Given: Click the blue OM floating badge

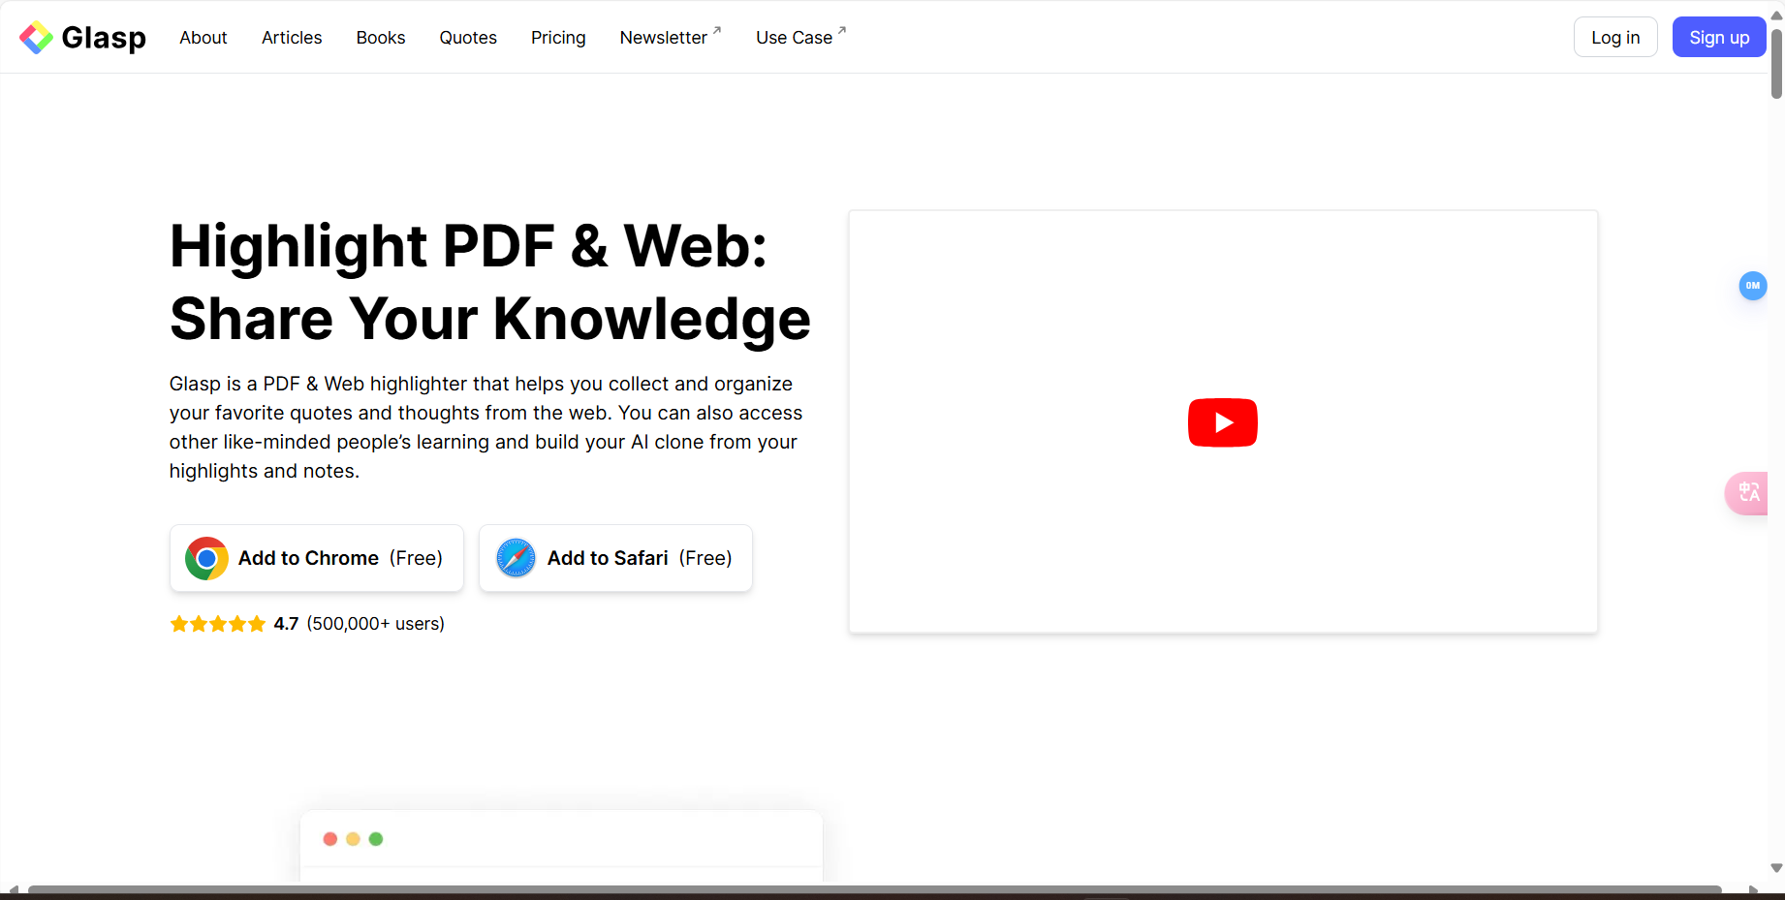Looking at the screenshot, I should tap(1752, 286).
